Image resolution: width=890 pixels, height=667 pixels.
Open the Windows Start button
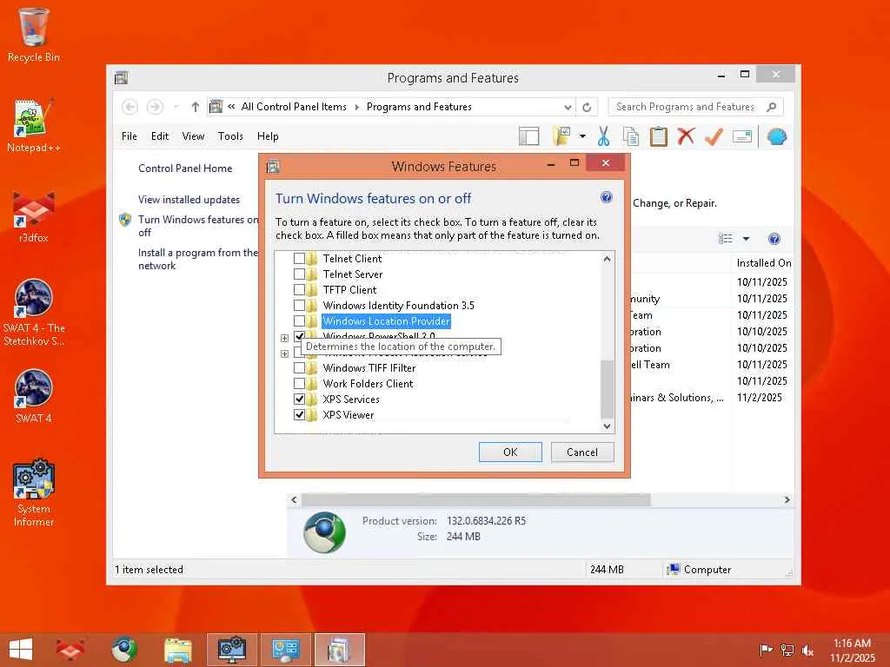tap(21, 650)
